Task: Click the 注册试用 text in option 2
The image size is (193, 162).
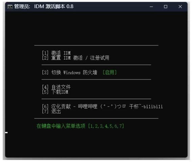Action: [100, 58]
